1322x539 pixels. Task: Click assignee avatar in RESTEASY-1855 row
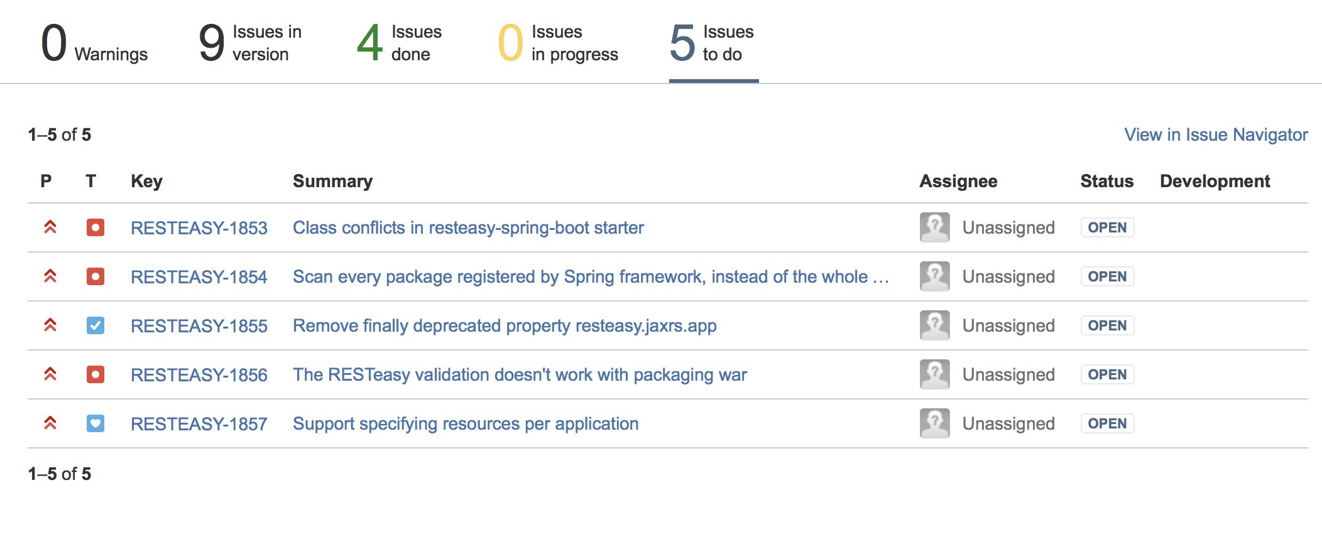[935, 325]
